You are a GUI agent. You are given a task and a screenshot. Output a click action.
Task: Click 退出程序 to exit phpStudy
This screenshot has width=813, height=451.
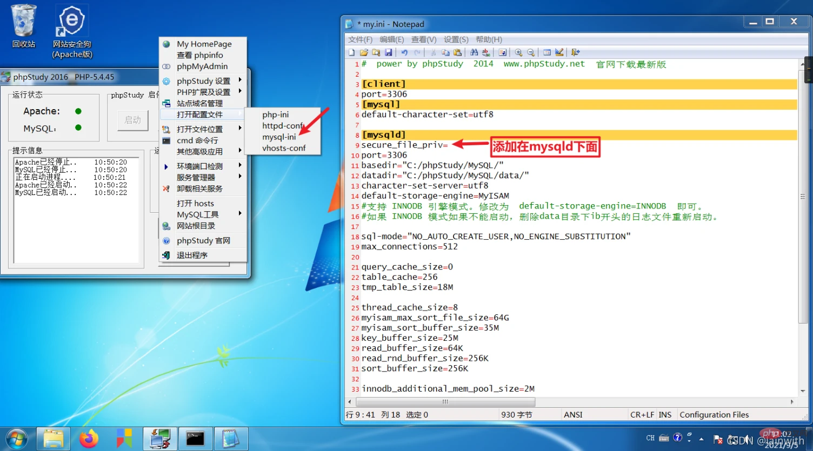(192, 255)
